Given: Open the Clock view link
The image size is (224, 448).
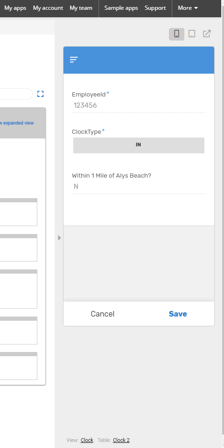Looking at the screenshot, I should point(87,440).
